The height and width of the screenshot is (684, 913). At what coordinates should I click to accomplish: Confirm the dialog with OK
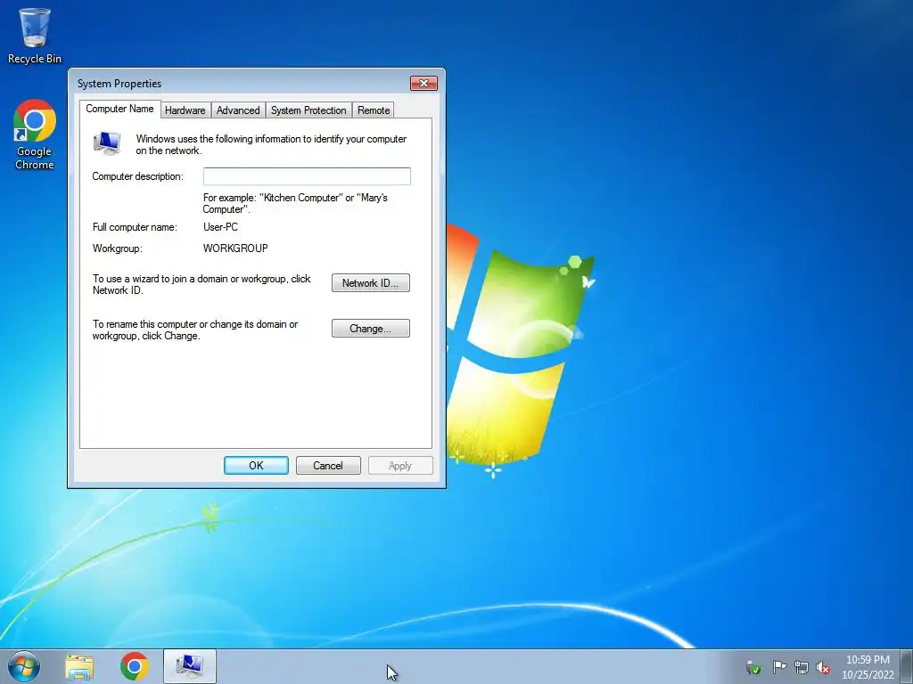(256, 465)
